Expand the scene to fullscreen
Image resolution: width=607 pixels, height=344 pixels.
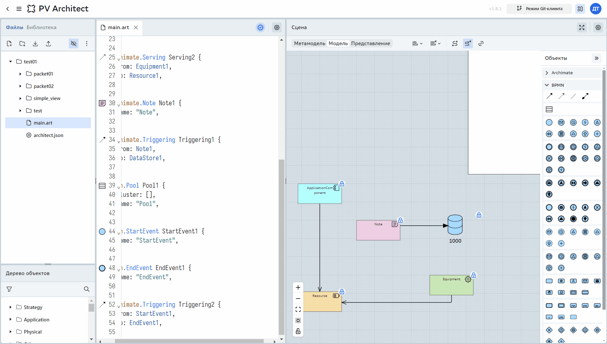coord(582,27)
